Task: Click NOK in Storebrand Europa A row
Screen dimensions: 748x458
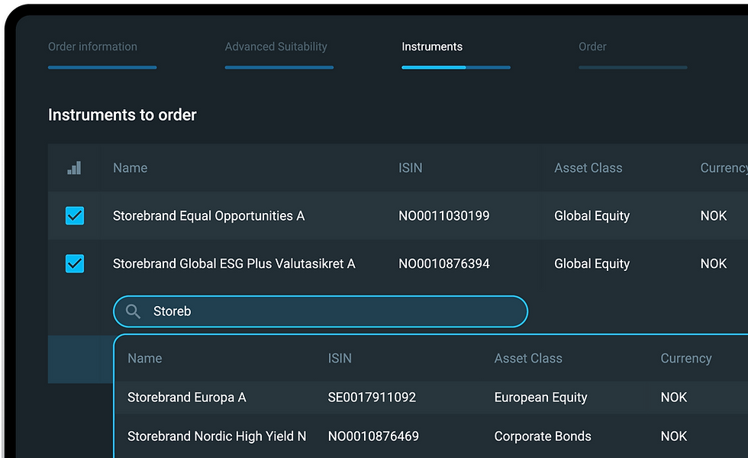Action: (674, 398)
